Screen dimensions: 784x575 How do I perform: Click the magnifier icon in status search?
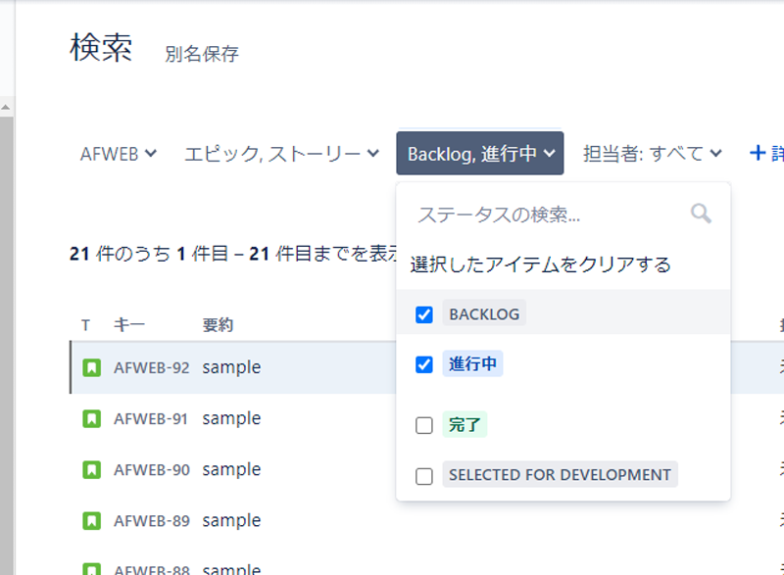[701, 214]
